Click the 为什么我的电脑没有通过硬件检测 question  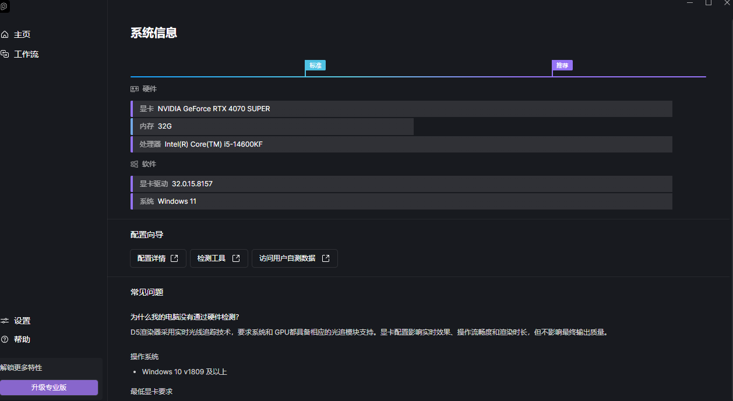(x=185, y=317)
